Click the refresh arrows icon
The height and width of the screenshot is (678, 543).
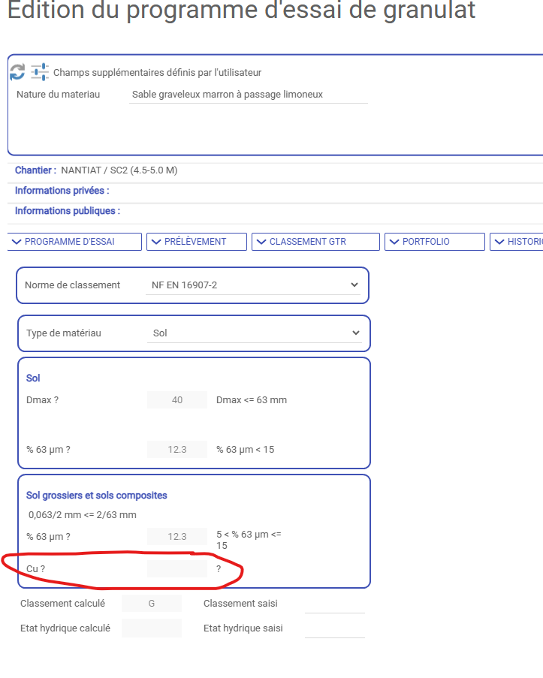coord(17,72)
